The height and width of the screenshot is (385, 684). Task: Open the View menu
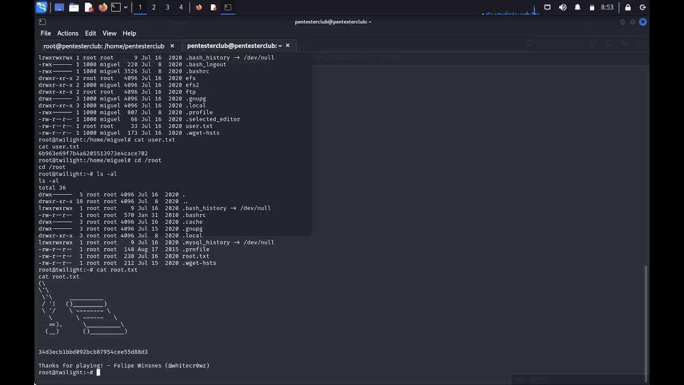coord(110,33)
